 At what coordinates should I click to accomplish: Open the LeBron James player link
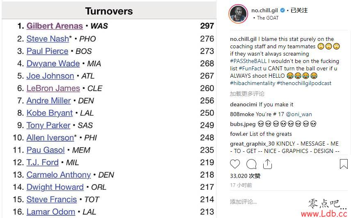coord(53,88)
